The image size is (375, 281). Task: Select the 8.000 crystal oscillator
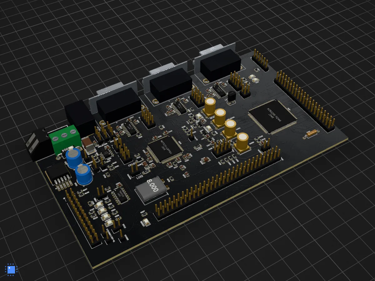tap(151, 189)
